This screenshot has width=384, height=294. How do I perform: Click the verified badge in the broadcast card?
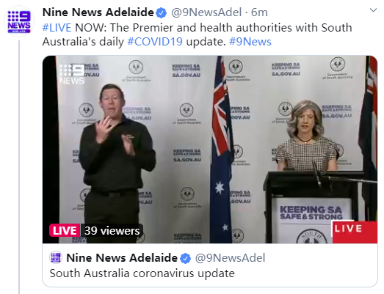[x=185, y=258]
